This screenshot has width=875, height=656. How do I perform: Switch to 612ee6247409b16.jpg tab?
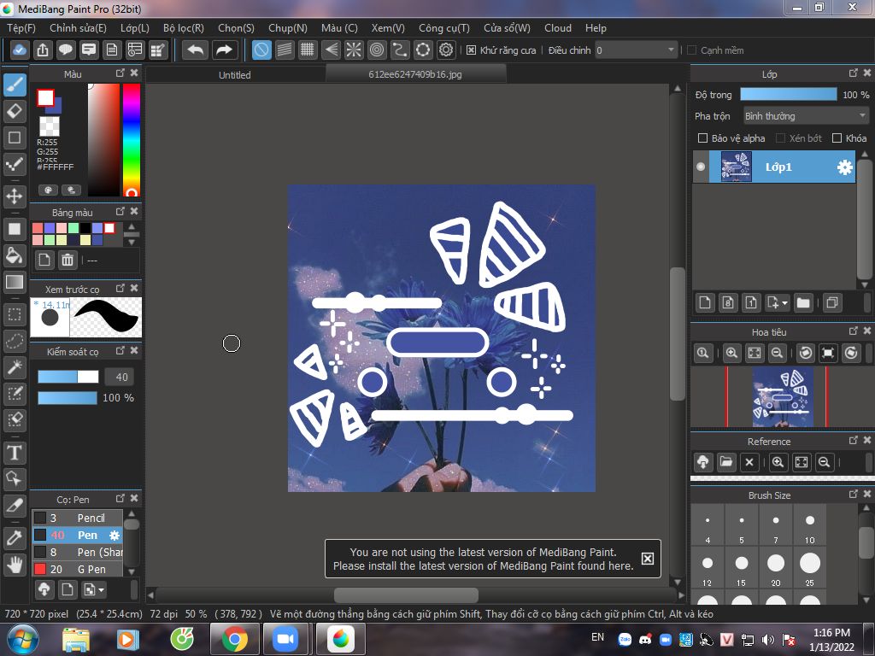pyautogui.click(x=415, y=73)
